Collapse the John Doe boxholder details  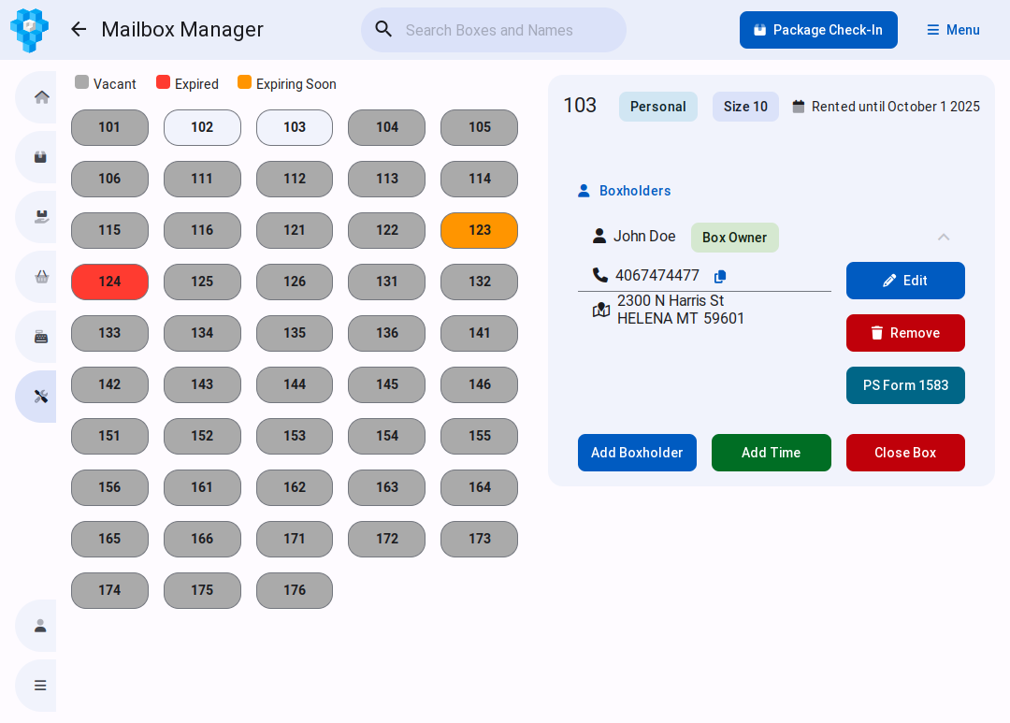(944, 238)
